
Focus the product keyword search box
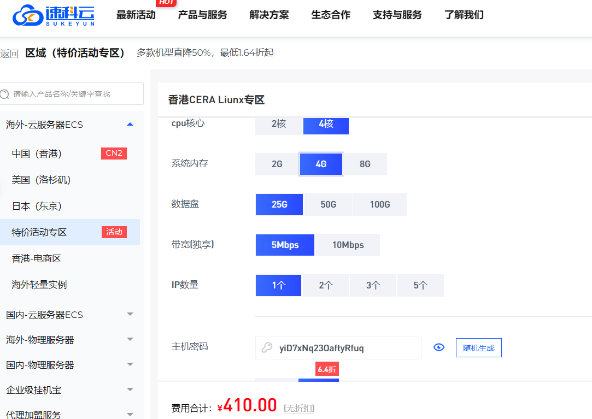[72, 93]
